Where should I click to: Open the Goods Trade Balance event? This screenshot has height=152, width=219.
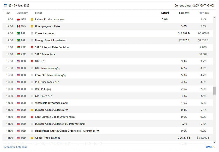point(47,138)
